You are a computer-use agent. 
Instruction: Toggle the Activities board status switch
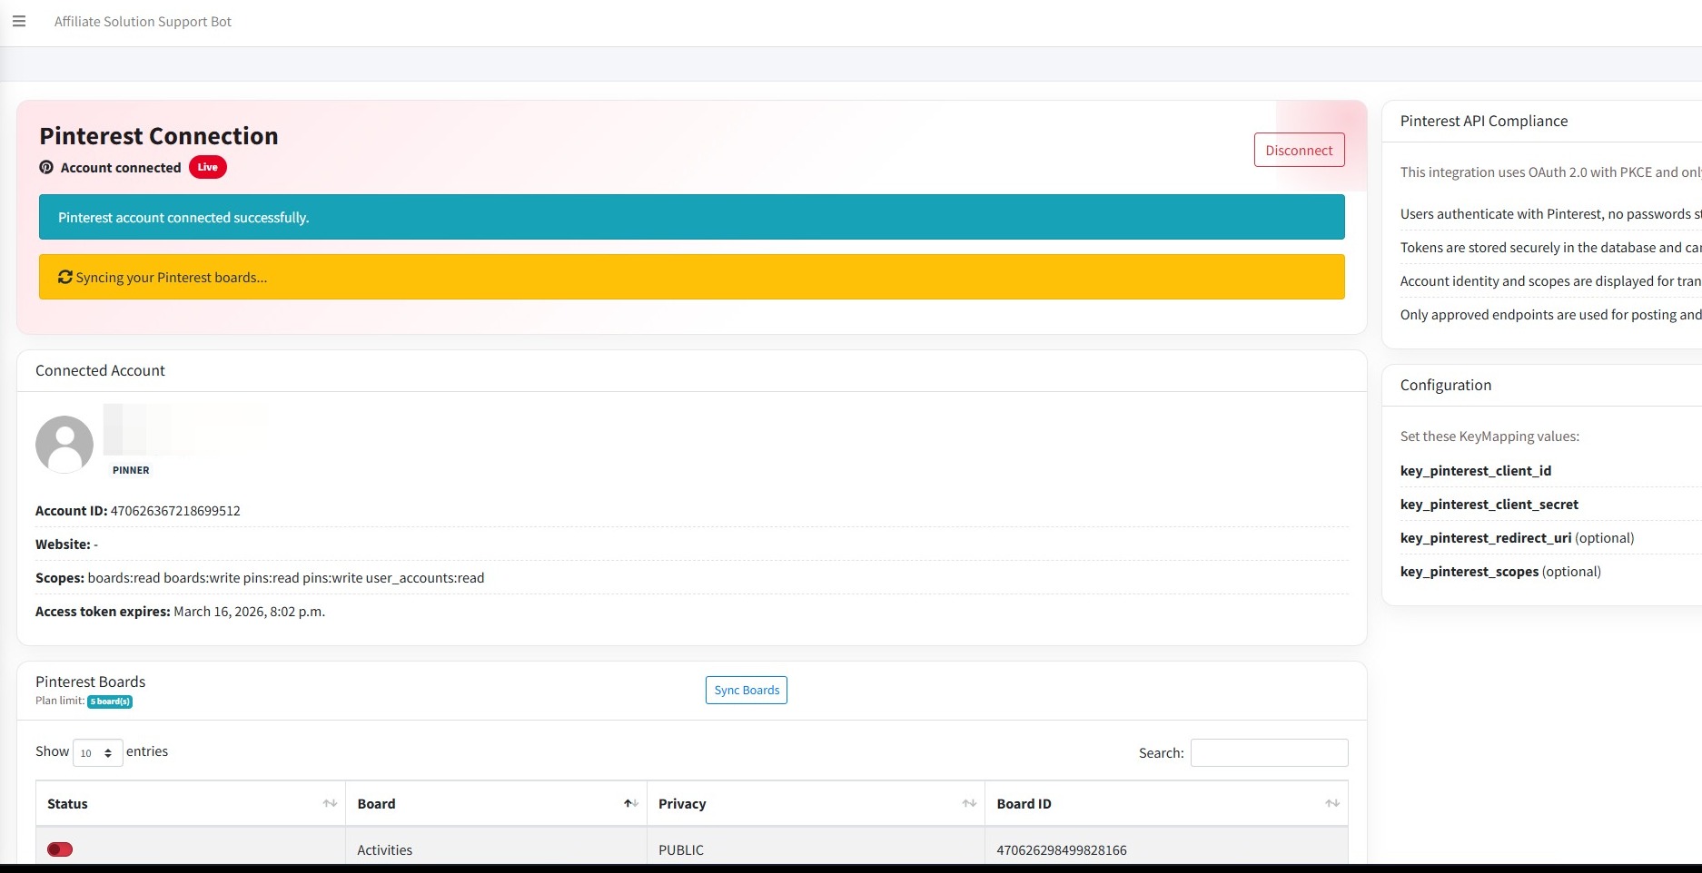click(60, 849)
